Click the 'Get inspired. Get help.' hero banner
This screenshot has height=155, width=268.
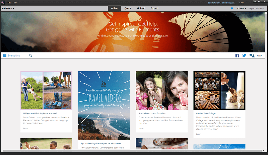pos(133,32)
